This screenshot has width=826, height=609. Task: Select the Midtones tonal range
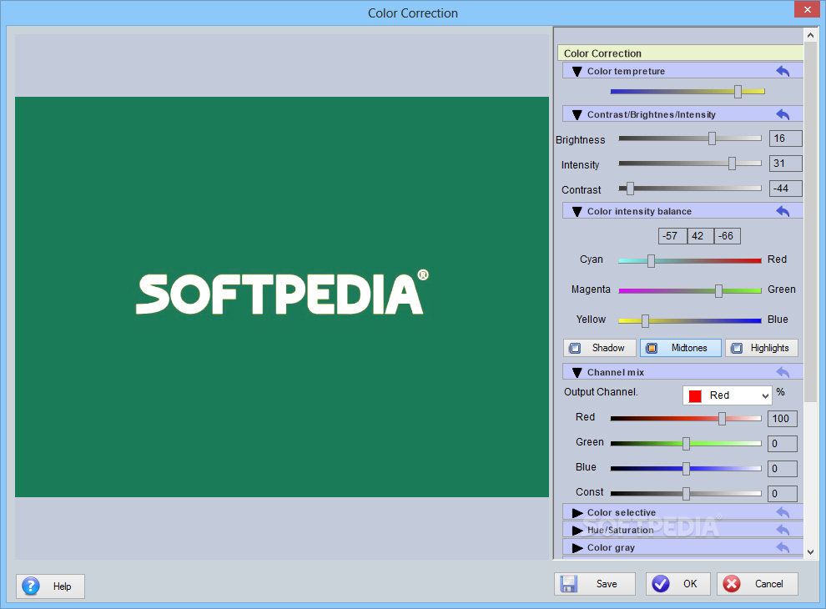click(x=681, y=348)
